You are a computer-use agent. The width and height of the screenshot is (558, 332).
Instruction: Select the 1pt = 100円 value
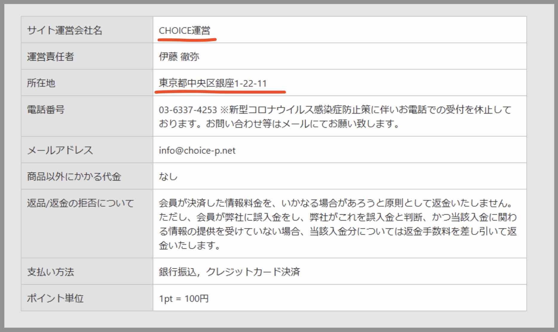[x=184, y=298]
